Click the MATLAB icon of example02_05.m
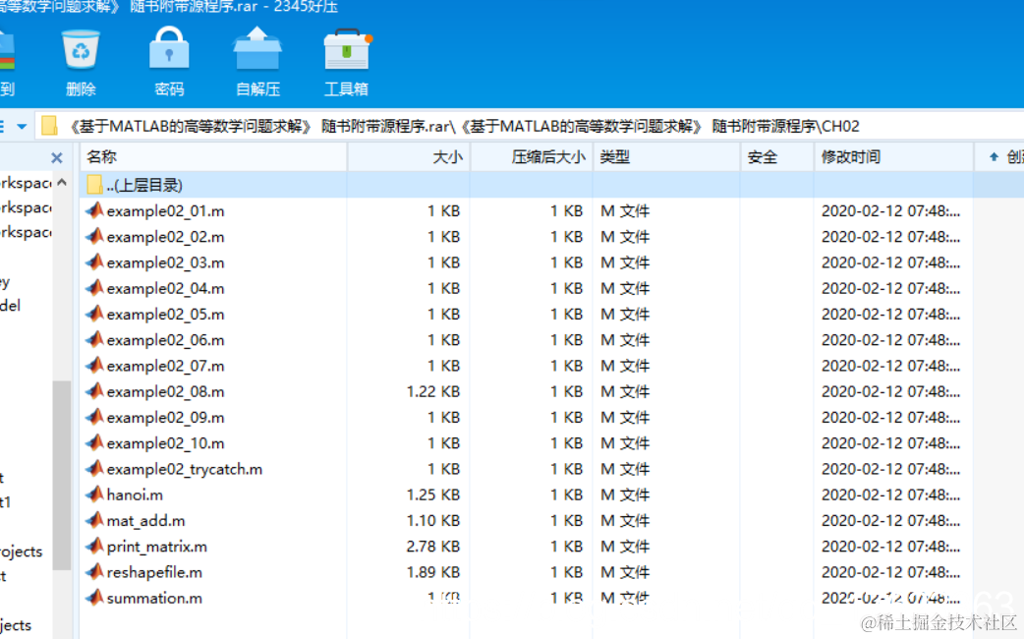 coord(94,314)
